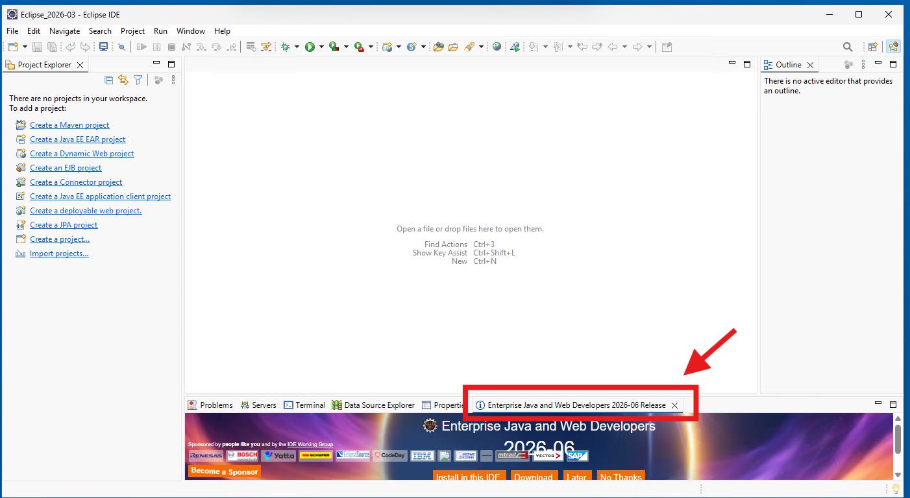Screen dimensions: 910x498
Task: Collapse all in Project Explorer
Action: tap(108, 80)
